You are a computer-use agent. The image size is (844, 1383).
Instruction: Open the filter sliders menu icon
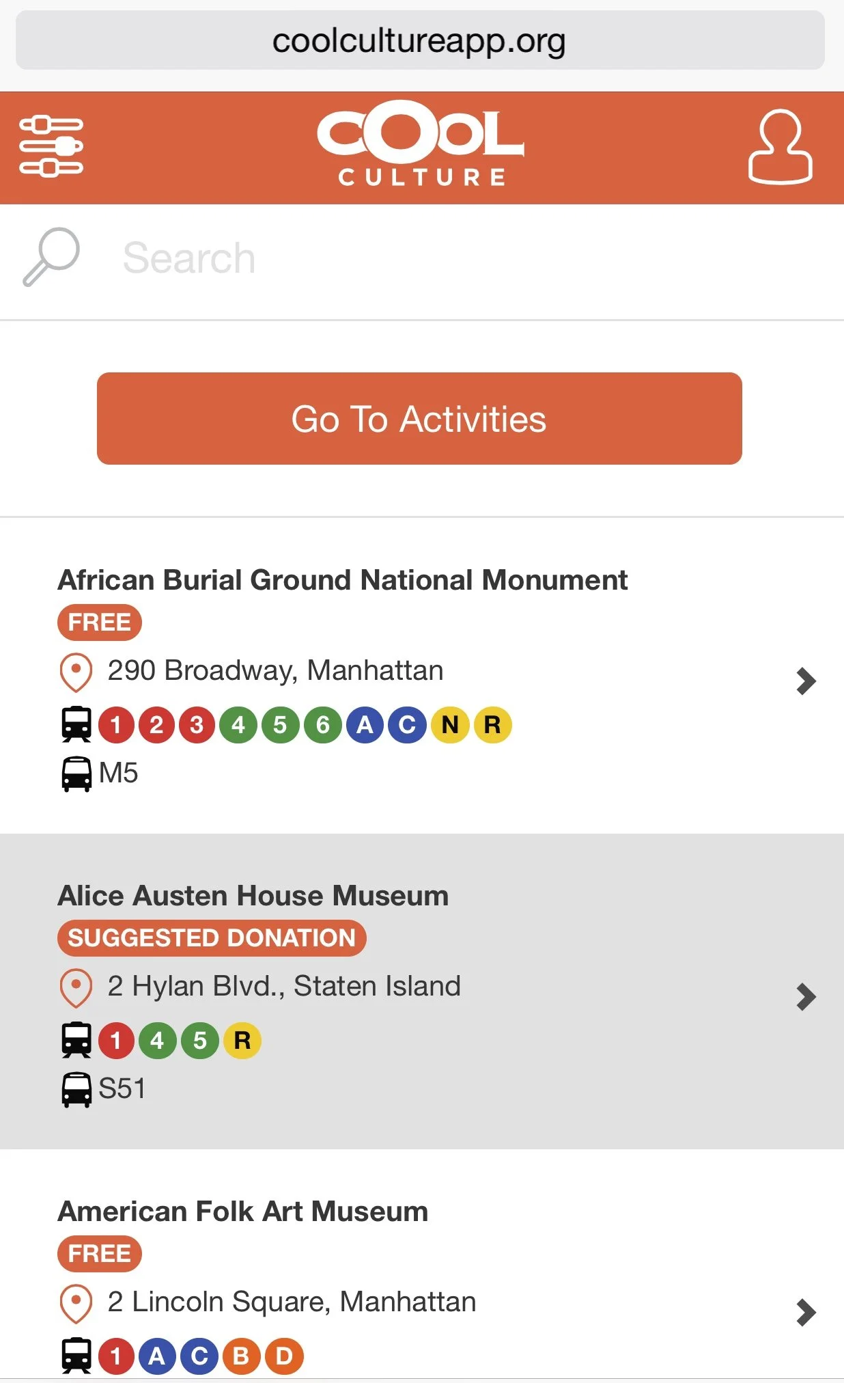point(51,147)
